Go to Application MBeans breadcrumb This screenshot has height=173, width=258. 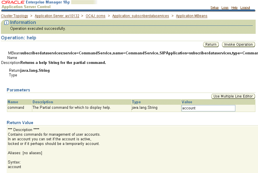pyautogui.click(x=191, y=16)
